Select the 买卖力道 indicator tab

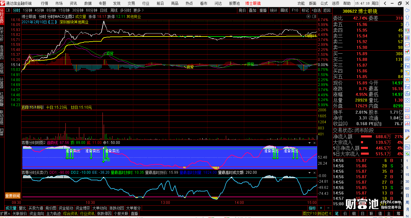coord(36,208)
